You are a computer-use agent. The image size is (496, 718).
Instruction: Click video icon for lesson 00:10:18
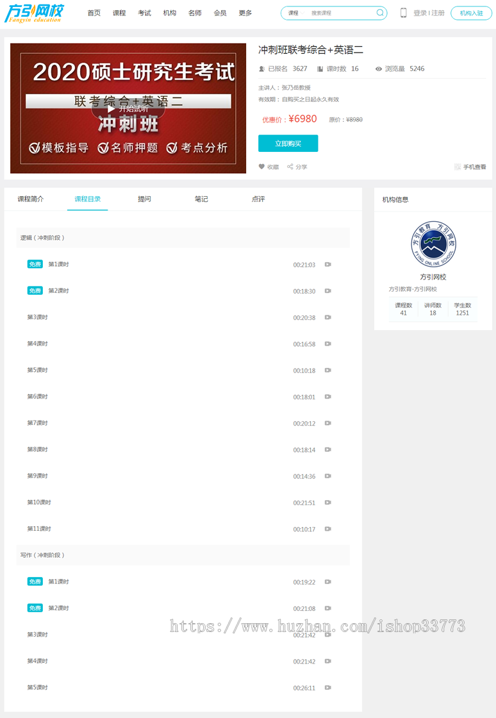[x=328, y=370]
